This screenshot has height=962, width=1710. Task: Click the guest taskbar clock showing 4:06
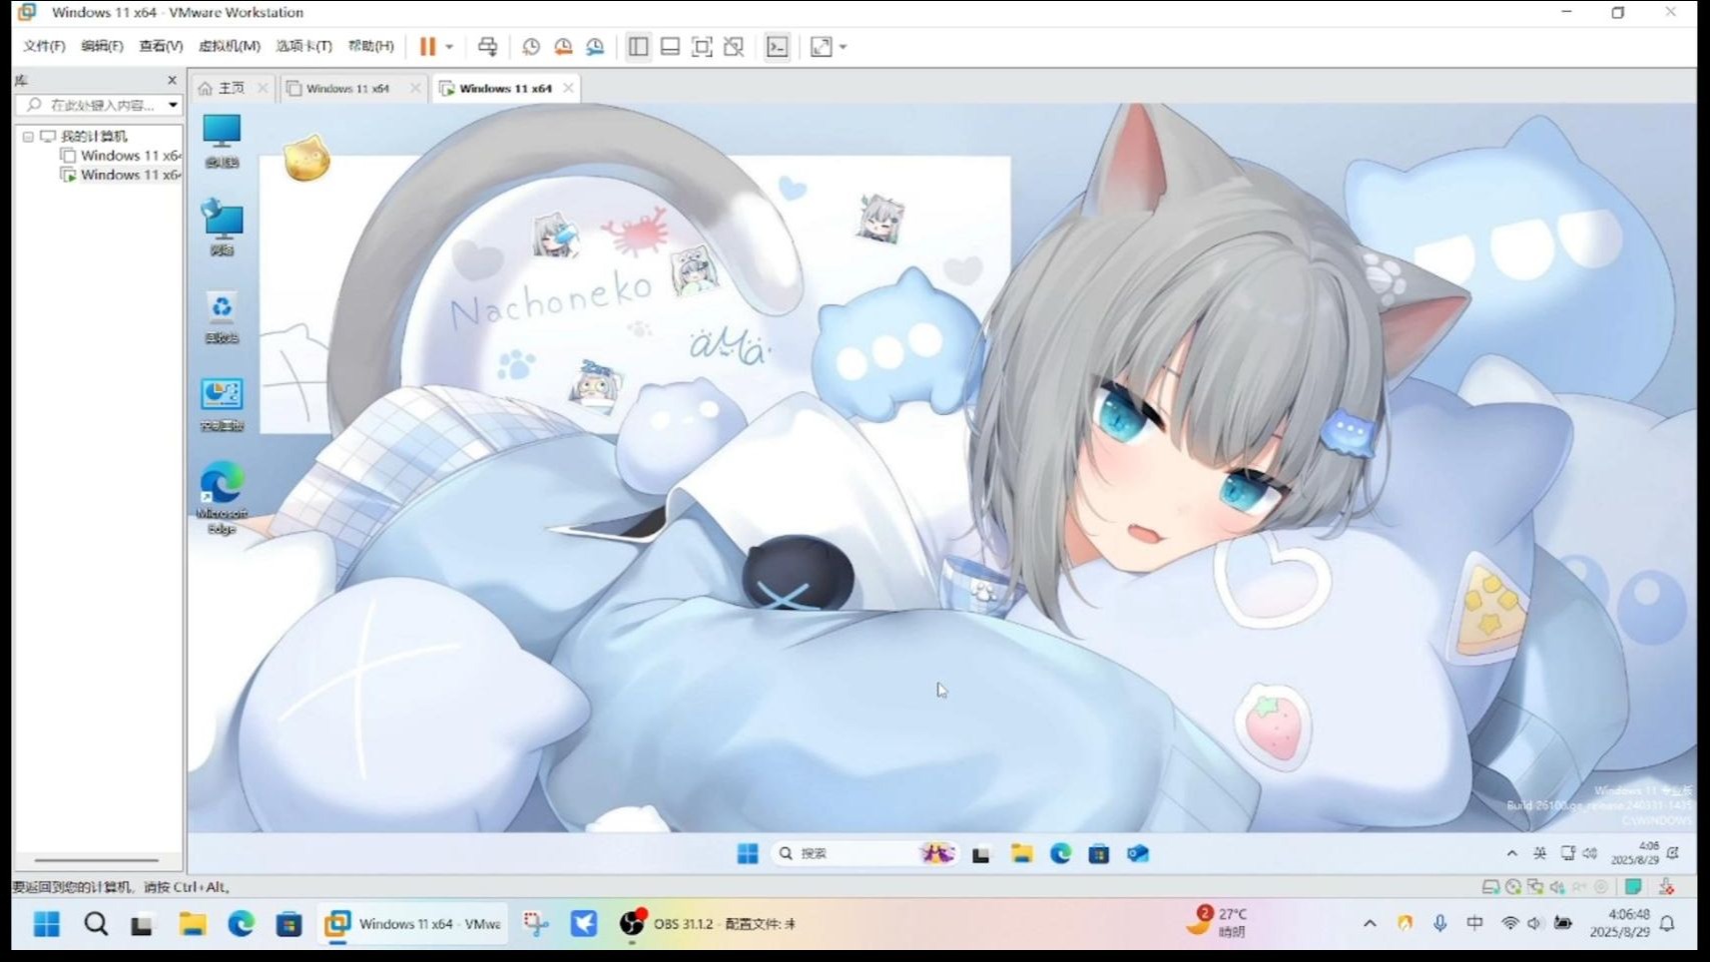coord(1634,852)
